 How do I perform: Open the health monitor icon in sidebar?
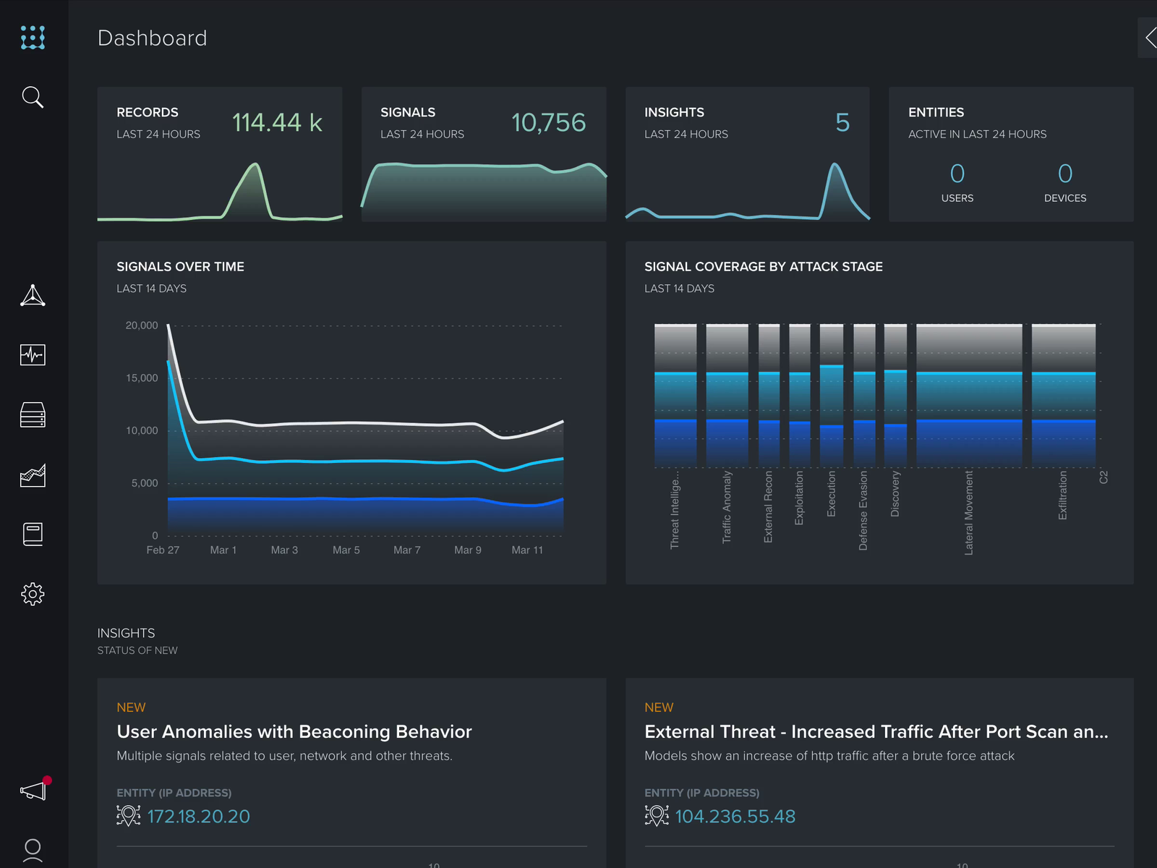pos(33,354)
